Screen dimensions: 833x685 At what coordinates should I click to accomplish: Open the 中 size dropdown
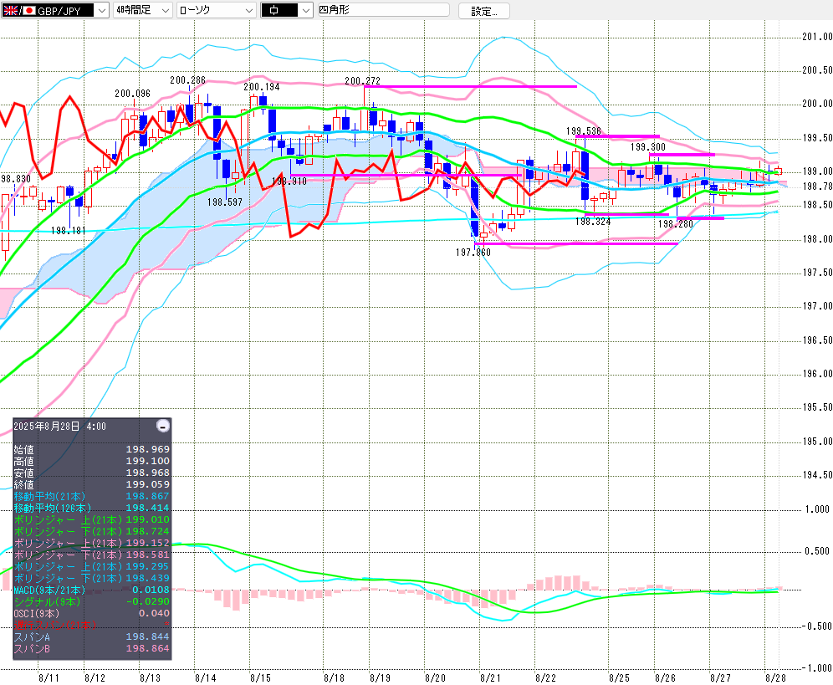[x=286, y=10]
